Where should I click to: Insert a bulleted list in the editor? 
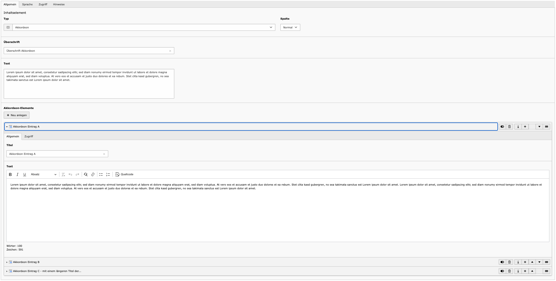click(x=101, y=174)
